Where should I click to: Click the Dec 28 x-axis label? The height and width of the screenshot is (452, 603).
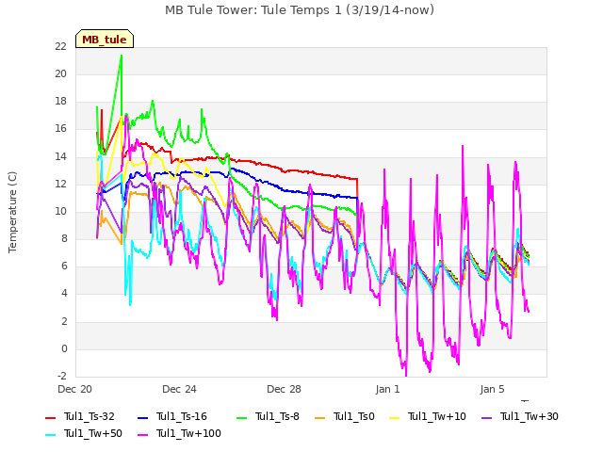click(x=284, y=389)
